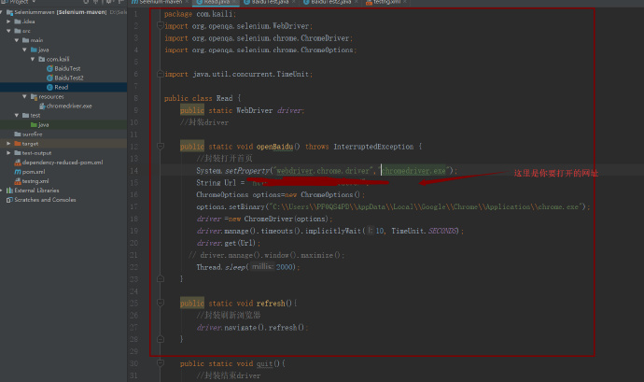Screen dimensions: 644x382
Task: Fold the quit method at line 30
Action: [161, 363]
